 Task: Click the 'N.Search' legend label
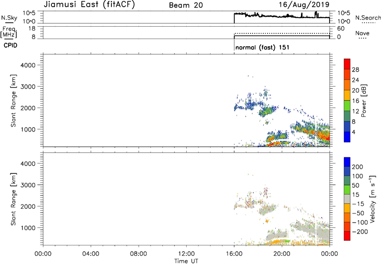pos(368,18)
